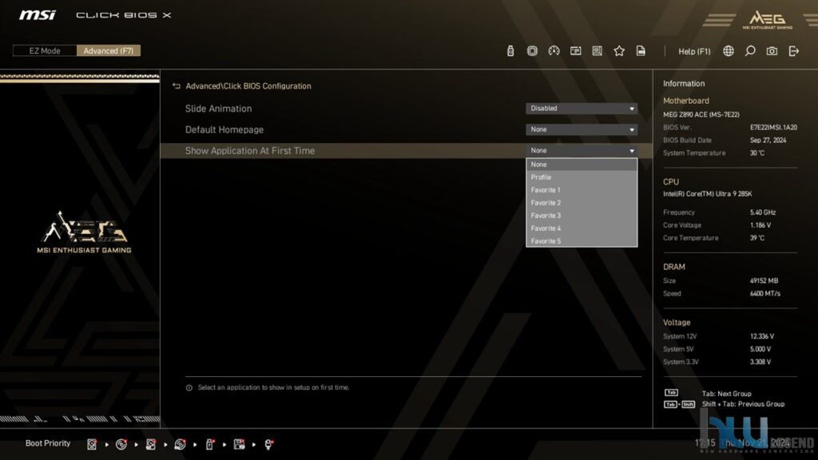The height and width of the screenshot is (460, 818).
Task: Choose Favorite 1 from the list
Action: 582,190
